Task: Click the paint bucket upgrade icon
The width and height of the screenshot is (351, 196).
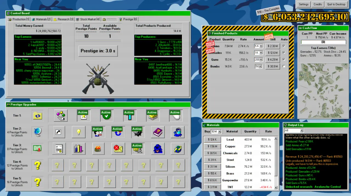Action: pyautogui.click(x=177, y=132)
